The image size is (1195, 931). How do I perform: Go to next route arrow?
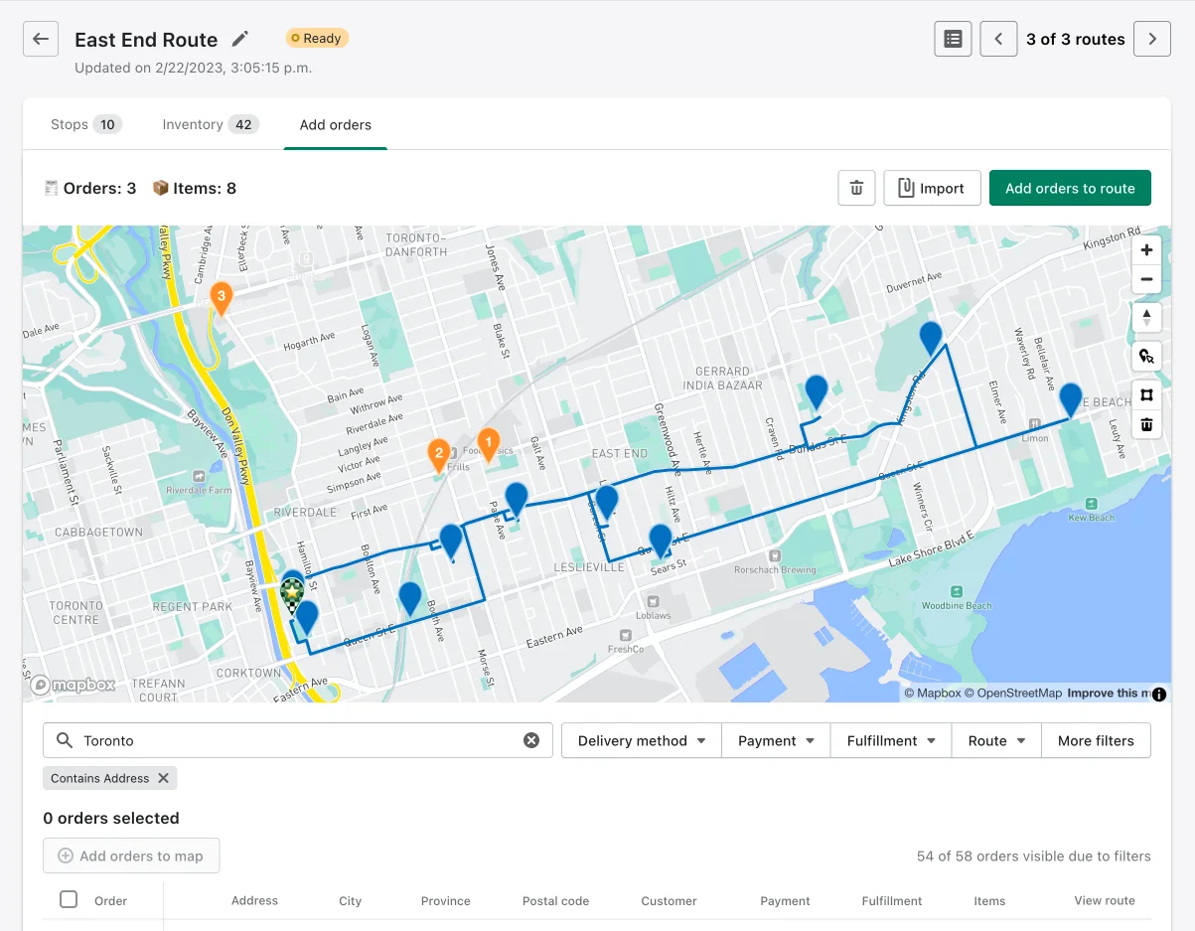(1152, 39)
